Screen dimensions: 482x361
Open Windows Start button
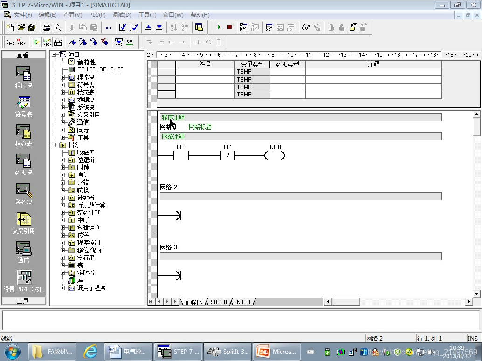coord(12,352)
